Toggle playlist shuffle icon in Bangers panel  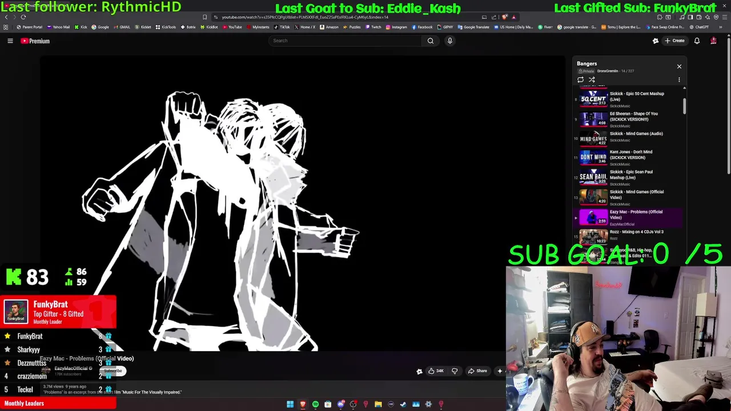[x=592, y=80]
